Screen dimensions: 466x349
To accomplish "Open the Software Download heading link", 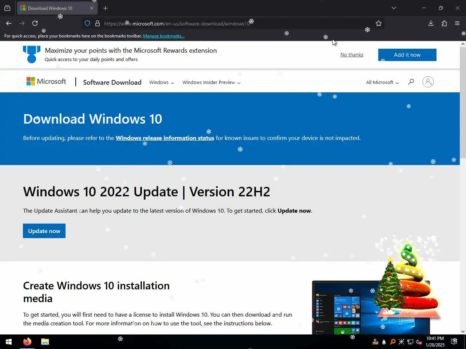I will click(x=112, y=82).
